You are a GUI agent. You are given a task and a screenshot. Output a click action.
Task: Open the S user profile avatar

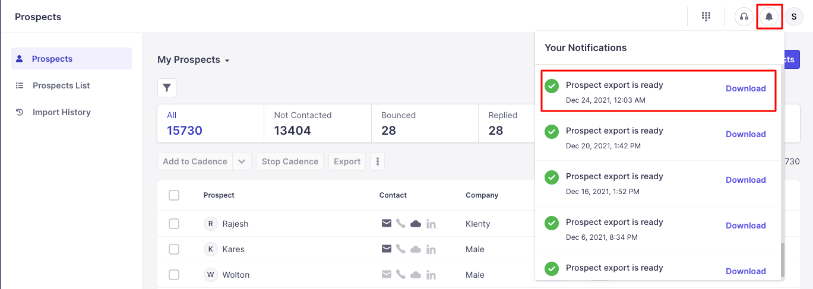794,17
